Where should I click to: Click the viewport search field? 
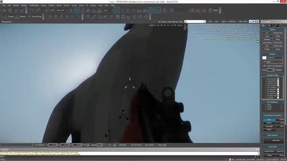pos(195,21)
